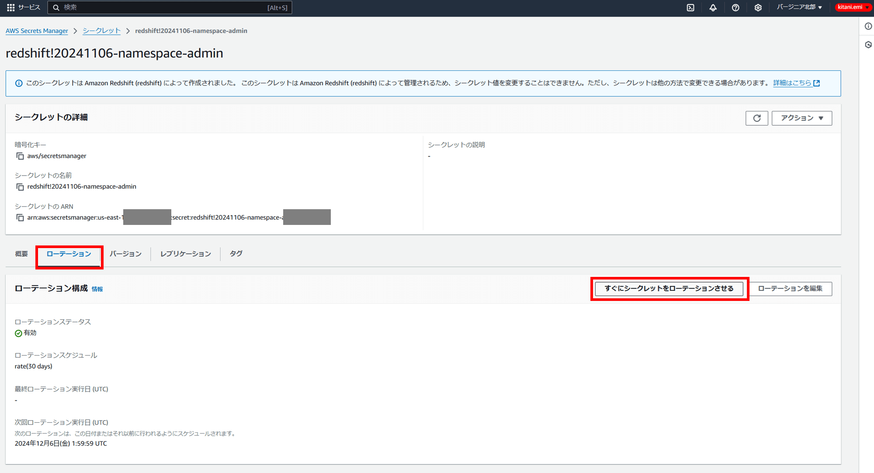Go to シークレット breadcrumb link

(101, 31)
